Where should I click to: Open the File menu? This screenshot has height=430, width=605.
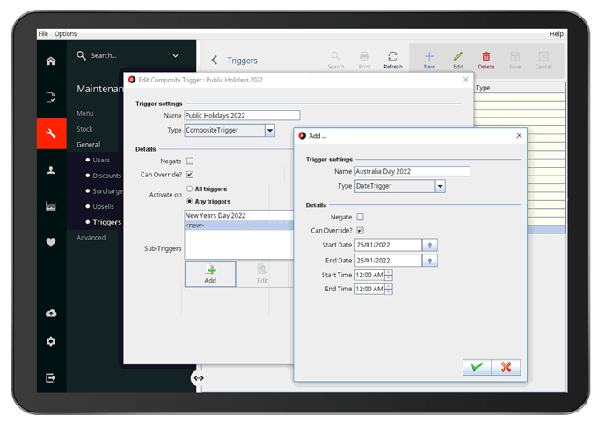pos(43,34)
